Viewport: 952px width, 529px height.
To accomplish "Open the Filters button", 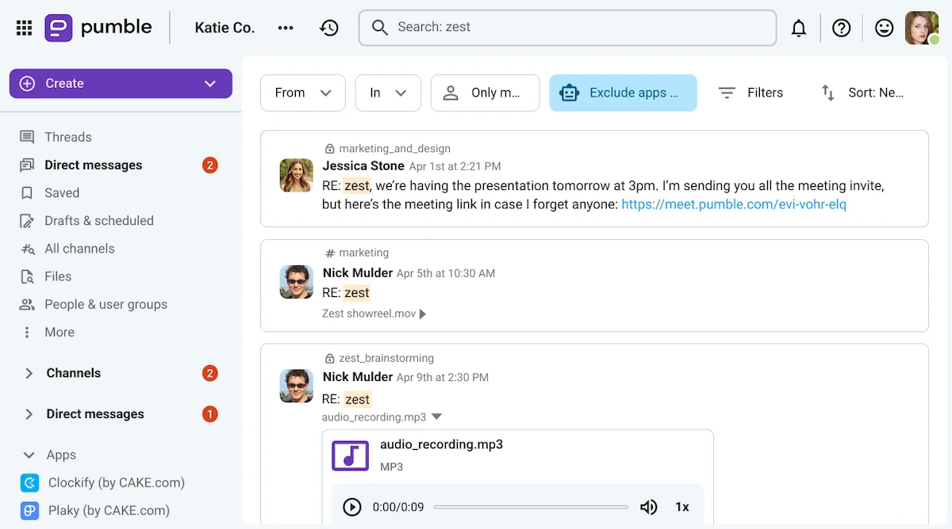I will coord(750,93).
